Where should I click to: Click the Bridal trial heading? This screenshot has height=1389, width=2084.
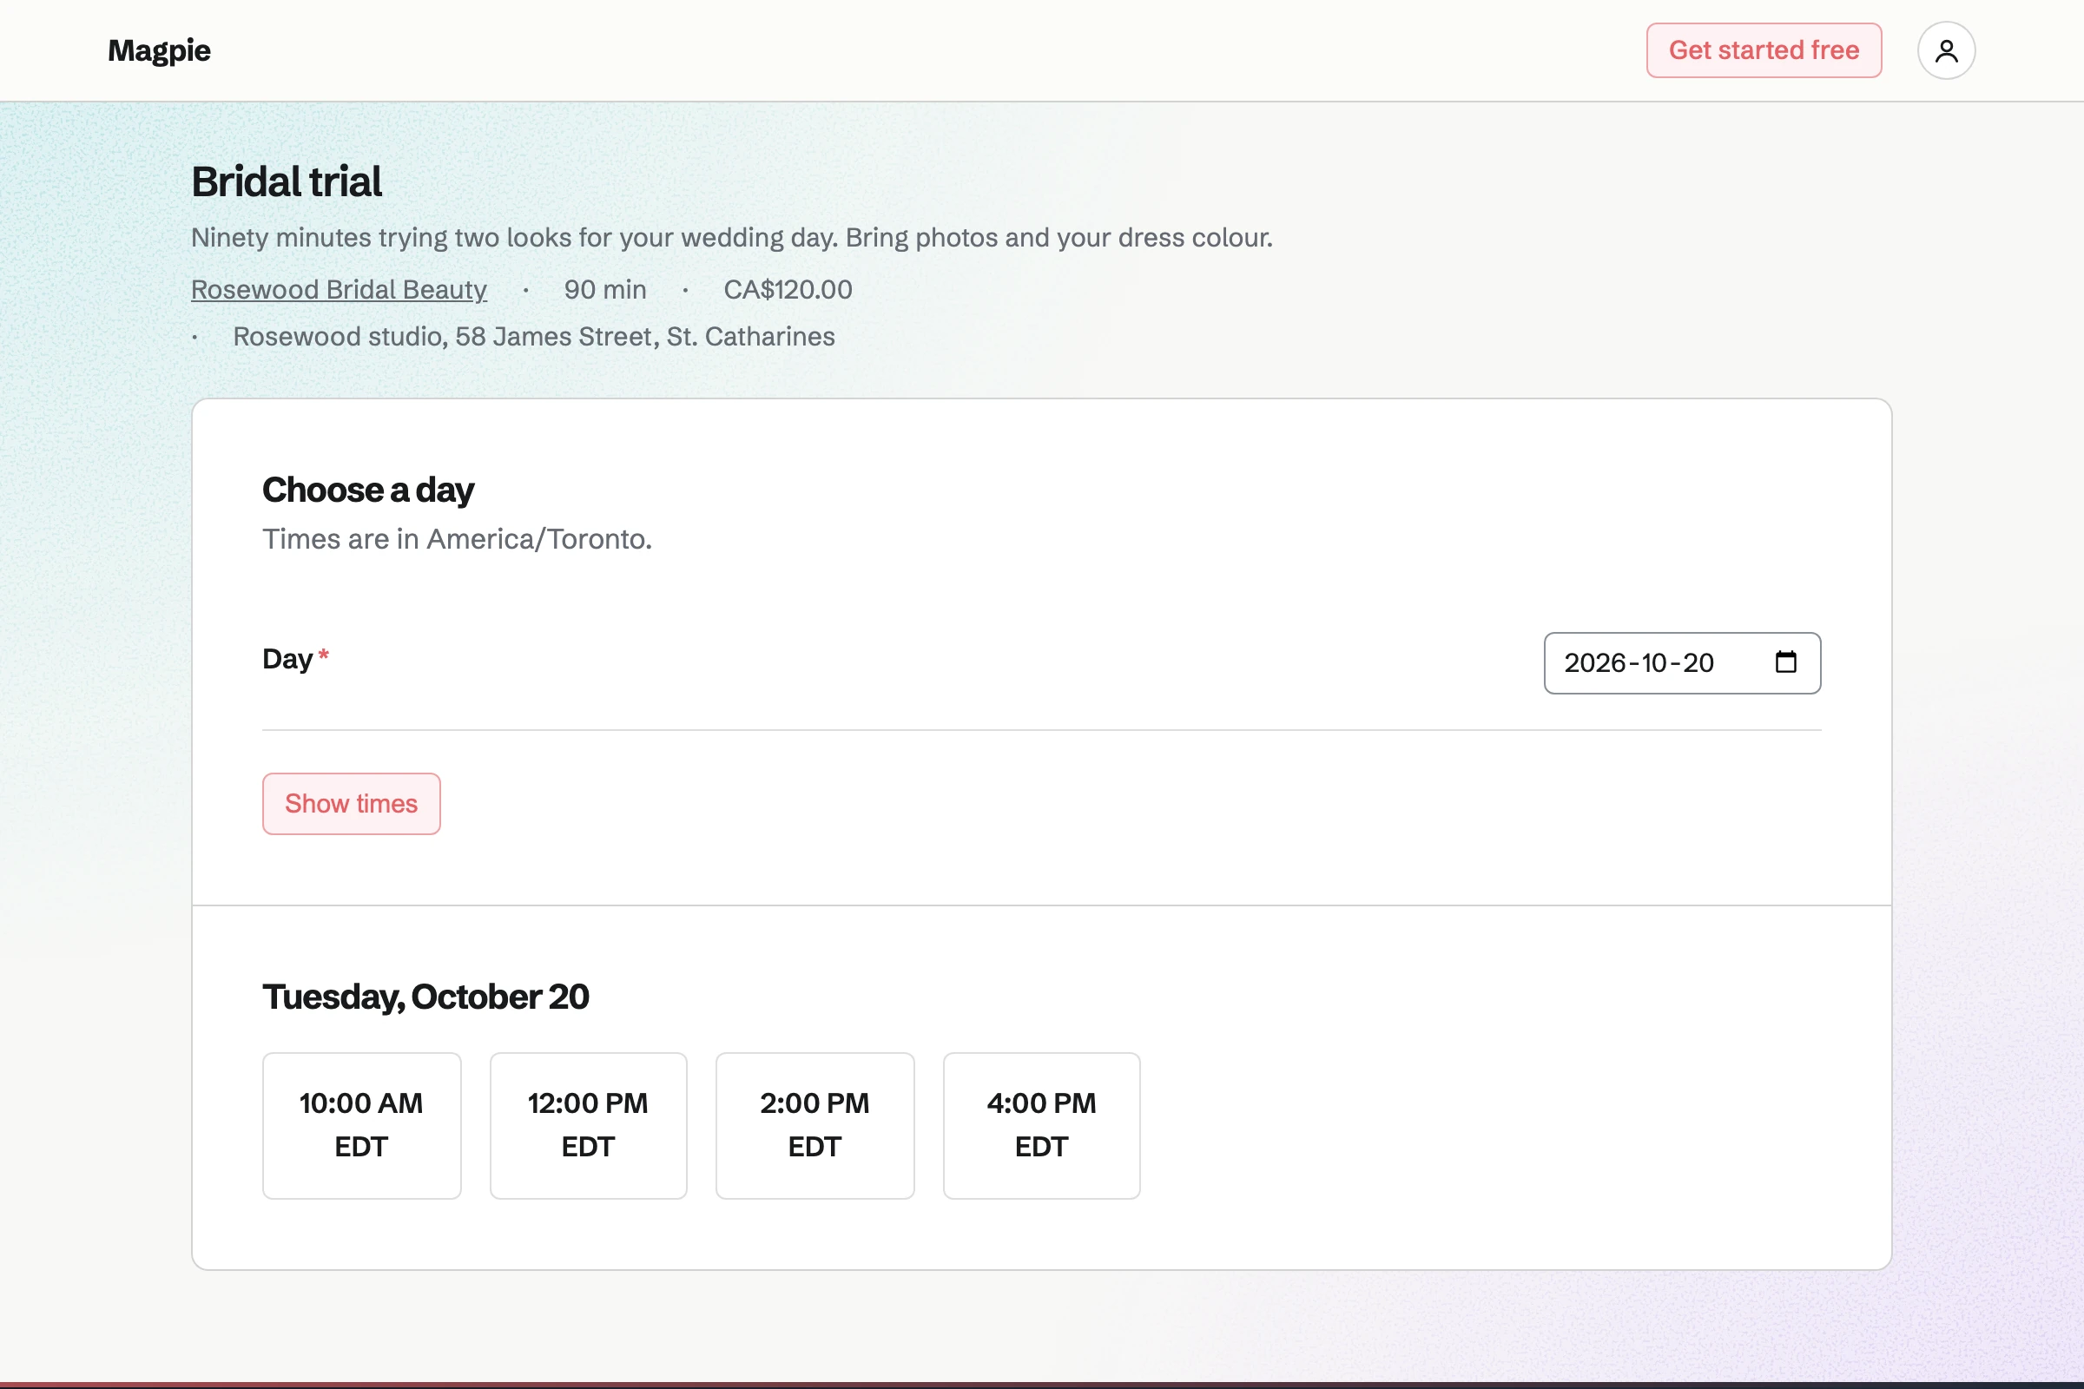click(287, 181)
